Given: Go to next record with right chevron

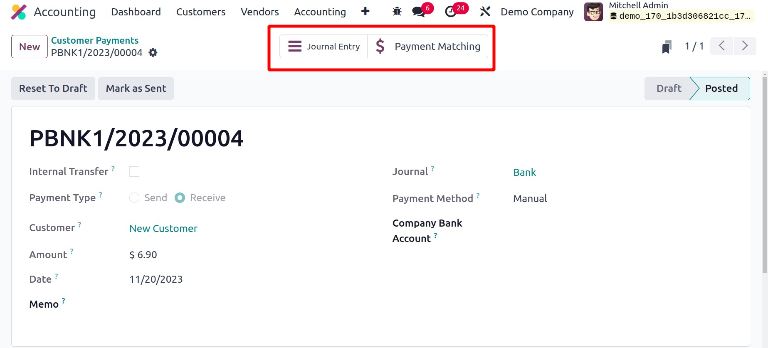Looking at the screenshot, I should tap(745, 46).
